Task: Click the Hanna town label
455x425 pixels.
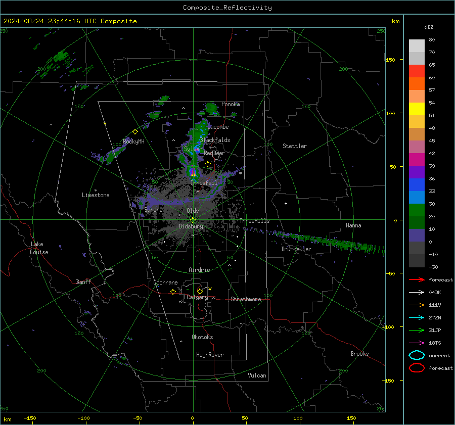Action: click(x=353, y=225)
